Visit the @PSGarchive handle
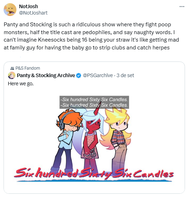The height and width of the screenshot is (198, 190). (x=98, y=75)
